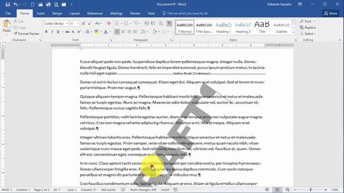The image size is (344, 193).
Task: Click the Share button
Action: coord(331,13)
